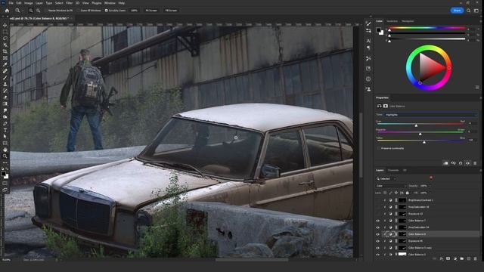Click the Cyan-Red slider track
The width and height of the screenshot is (484, 272).
420,124
